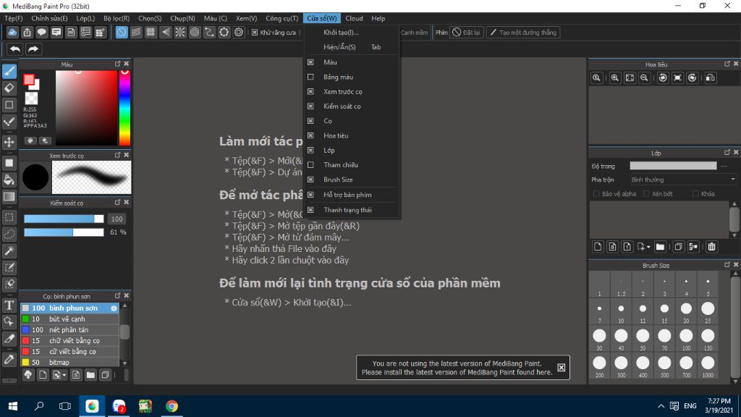Select brush size 1000 preset
The width and height of the screenshot is (741, 417).
(708, 366)
